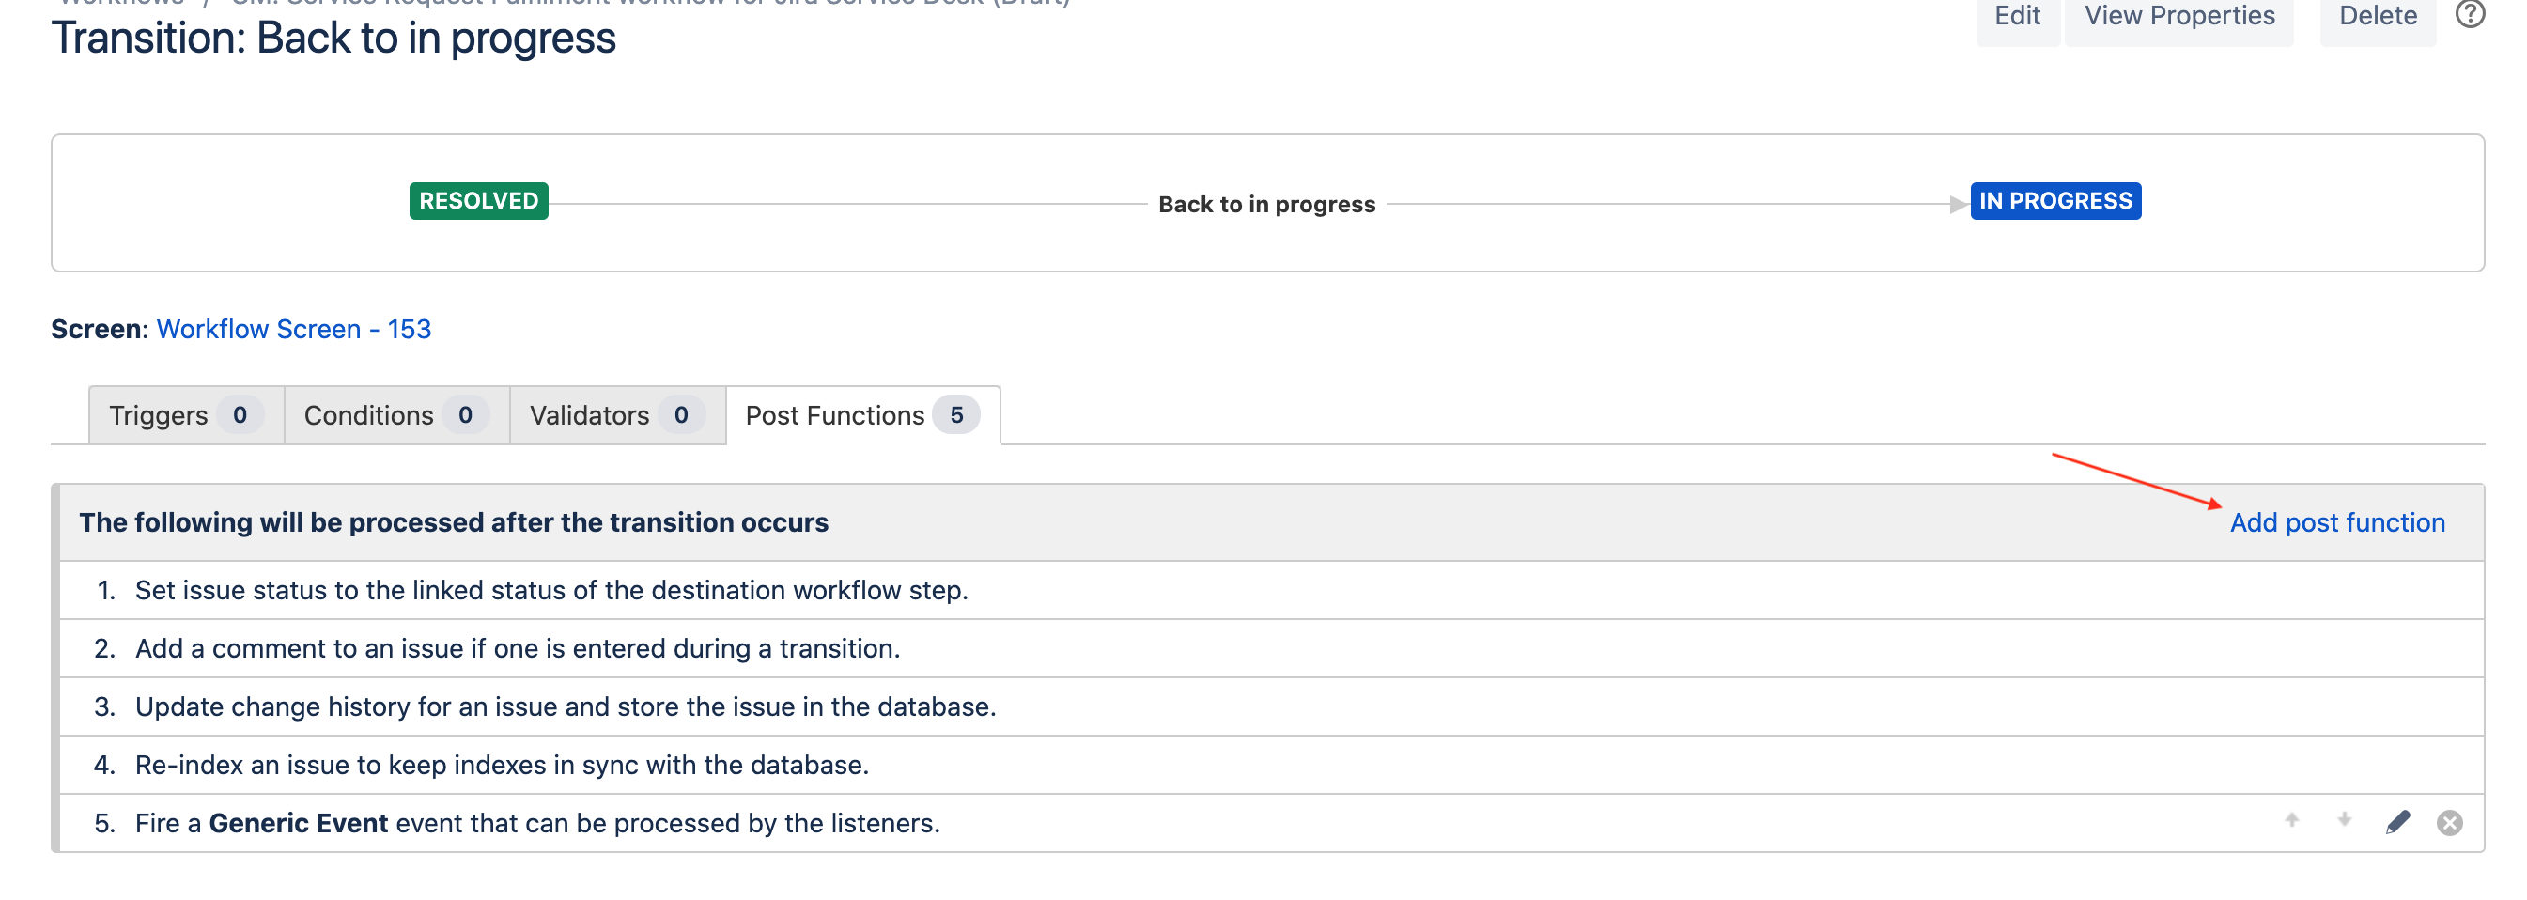Select the 'Set issue status' post function row
Viewport: 2527px width, 900px height.
(551, 590)
